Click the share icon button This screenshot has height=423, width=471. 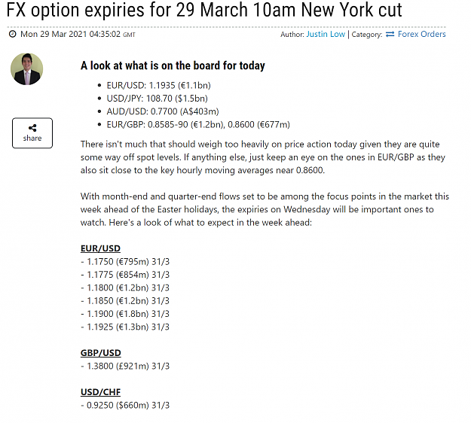point(32,133)
